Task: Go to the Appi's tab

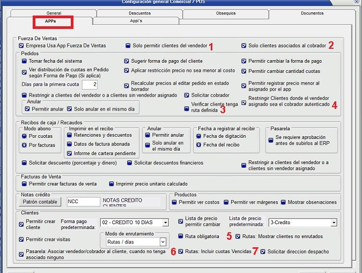Action: point(136,21)
